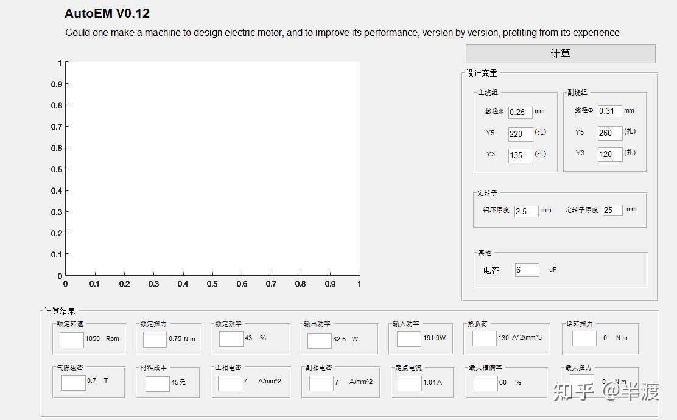Click the 材料成本 result box

coord(157,383)
